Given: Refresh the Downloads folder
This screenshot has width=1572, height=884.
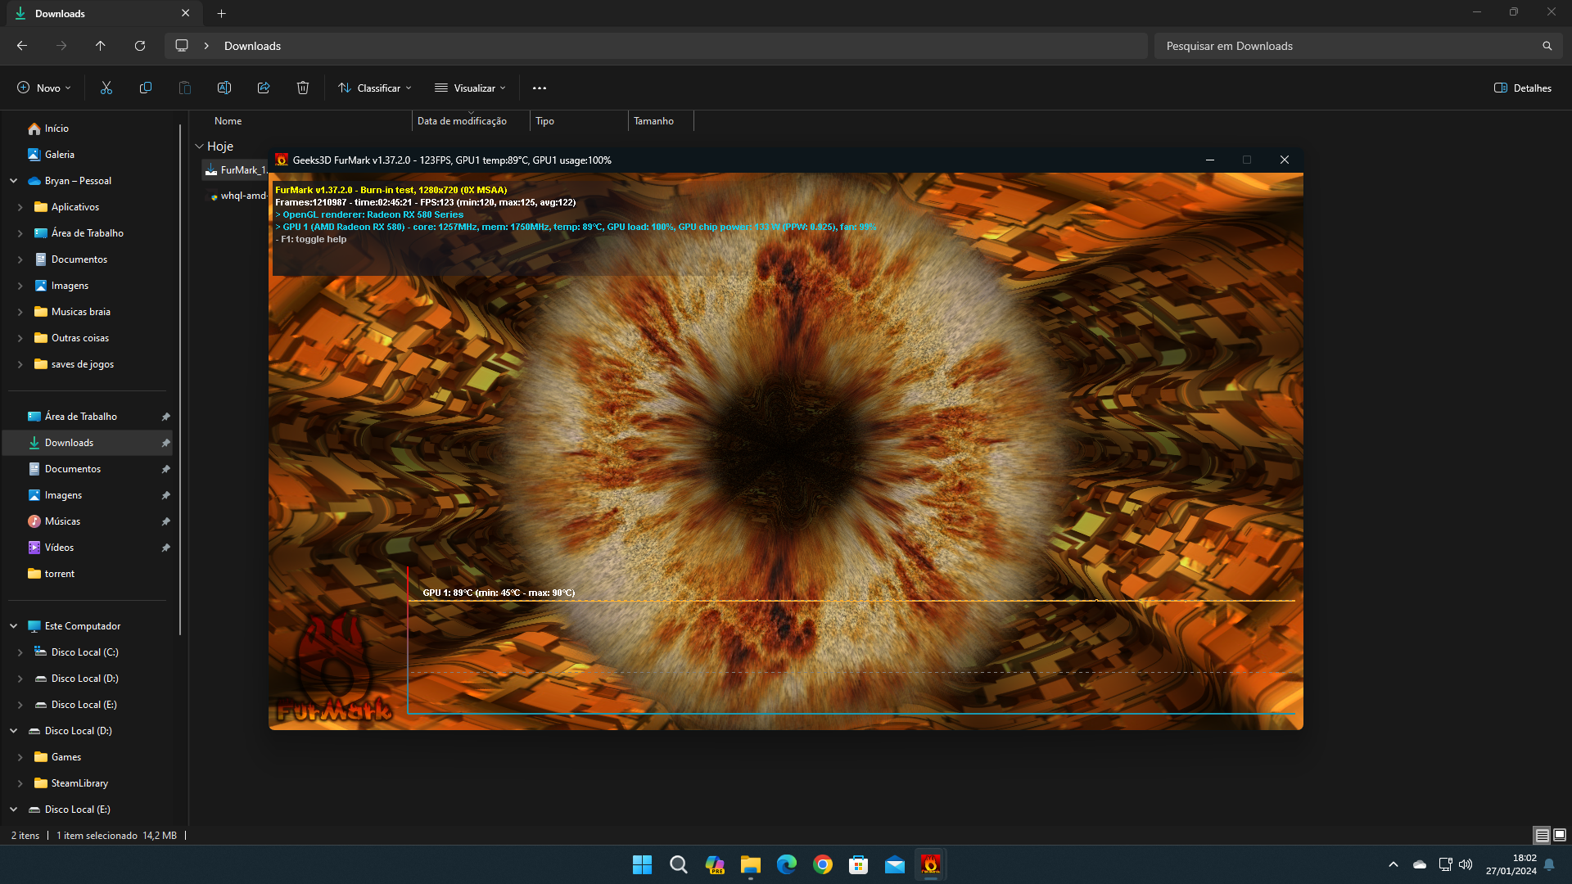Looking at the screenshot, I should pyautogui.click(x=140, y=46).
